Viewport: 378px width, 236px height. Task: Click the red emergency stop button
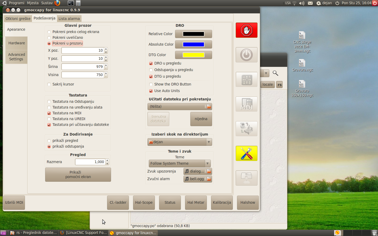pyautogui.click(x=246, y=30)
